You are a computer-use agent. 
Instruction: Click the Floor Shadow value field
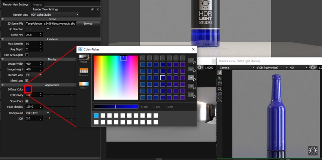tap(32, 107)
